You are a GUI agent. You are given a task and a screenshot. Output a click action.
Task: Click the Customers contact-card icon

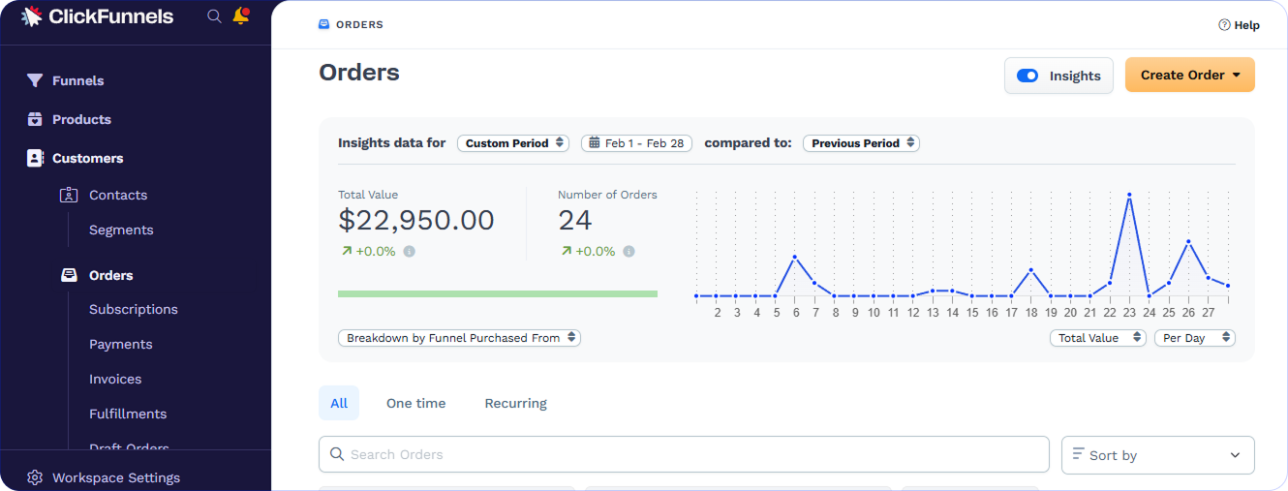35,158
